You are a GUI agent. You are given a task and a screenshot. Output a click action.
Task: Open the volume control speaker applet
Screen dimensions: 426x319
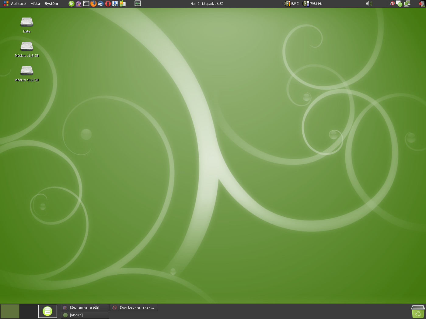[369, 4]
